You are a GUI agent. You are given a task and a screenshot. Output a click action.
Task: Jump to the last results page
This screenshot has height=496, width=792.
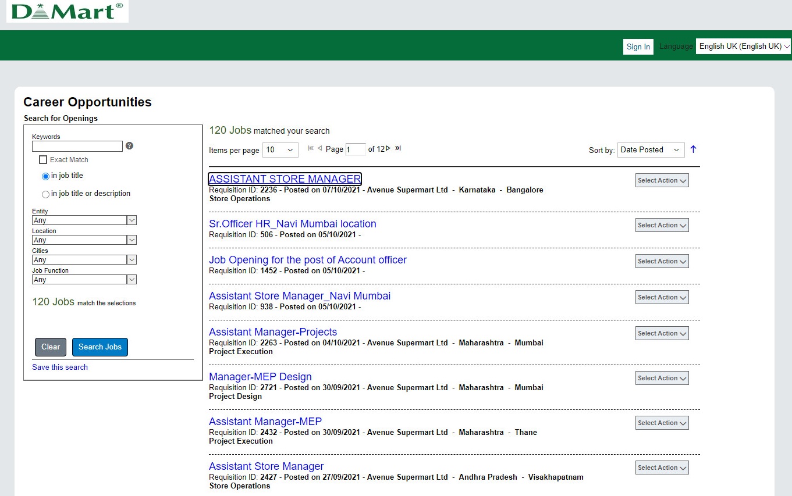click(x=398, y=148)
